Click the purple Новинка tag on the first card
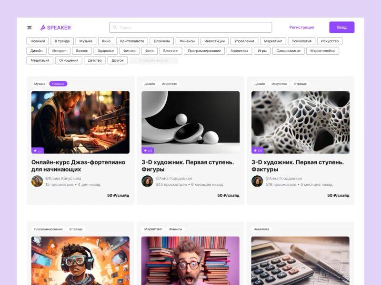 (58, 84)
